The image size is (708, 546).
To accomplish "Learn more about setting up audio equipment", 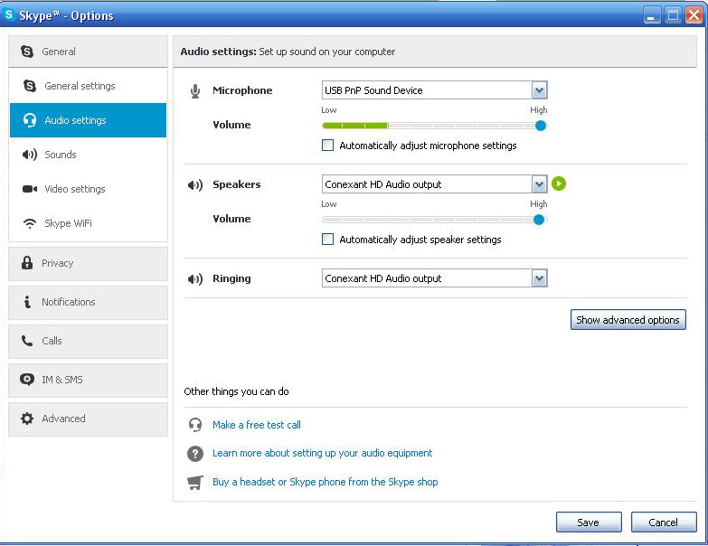I will 323,453.
